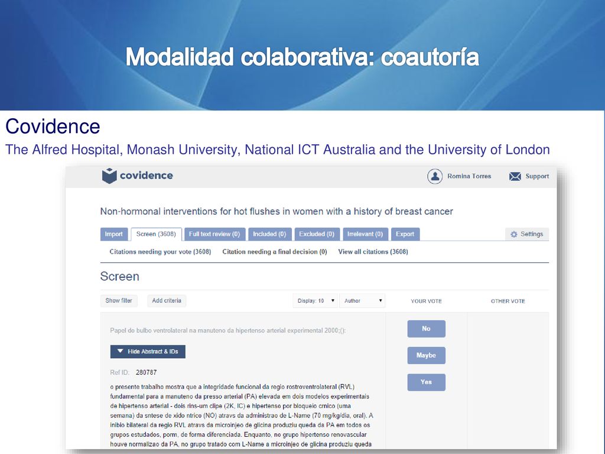Click the YOUR VOTE column header
The image size is (605, 454).
click(x=427, y=301)
